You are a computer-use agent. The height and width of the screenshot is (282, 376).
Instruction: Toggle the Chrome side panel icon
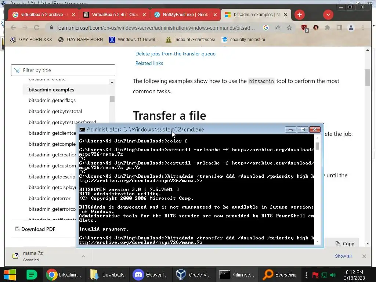pyautogui.click(x=339, y=28)
